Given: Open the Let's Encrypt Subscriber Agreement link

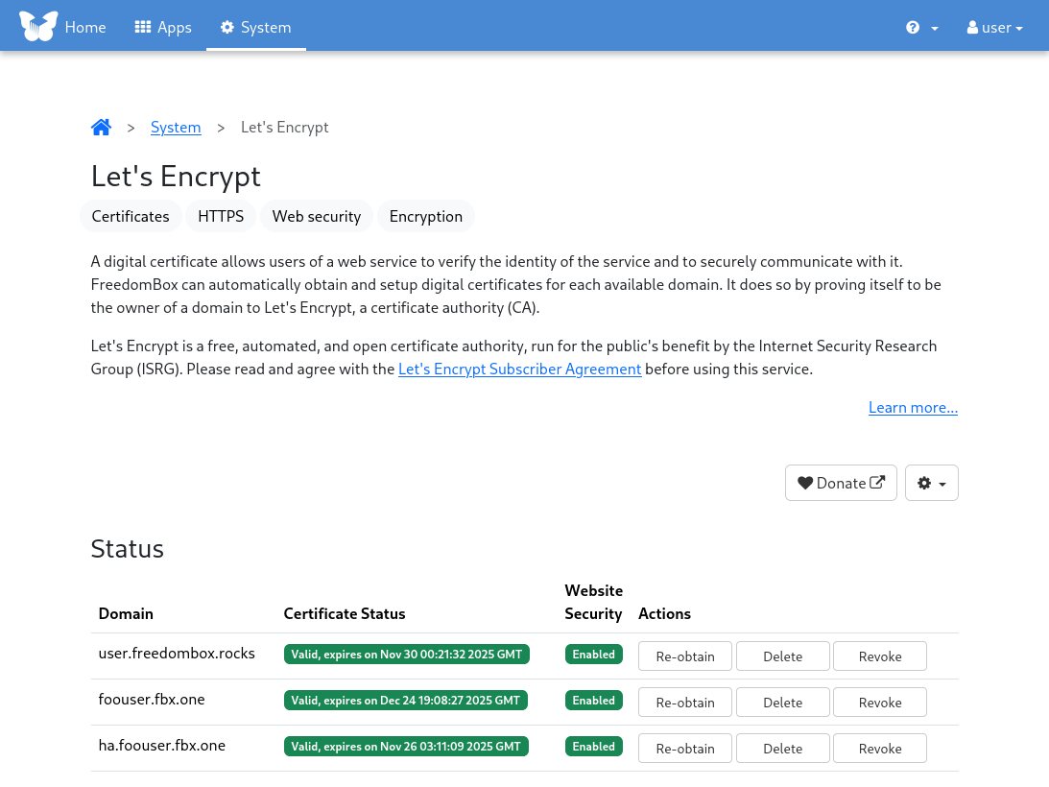Looking at the screenshot, I should (519, 369).
